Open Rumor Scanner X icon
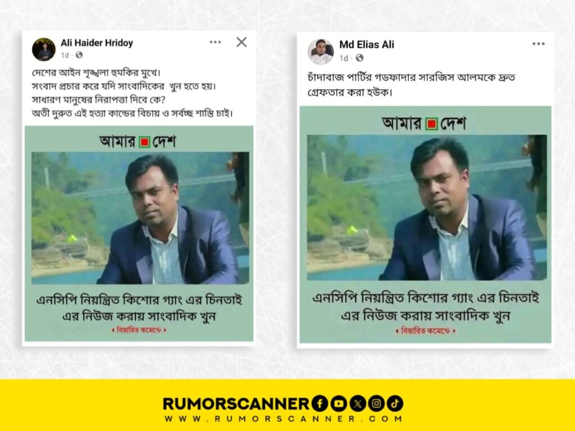This screenshot has width=575, height=431. [x=358, y=404]
